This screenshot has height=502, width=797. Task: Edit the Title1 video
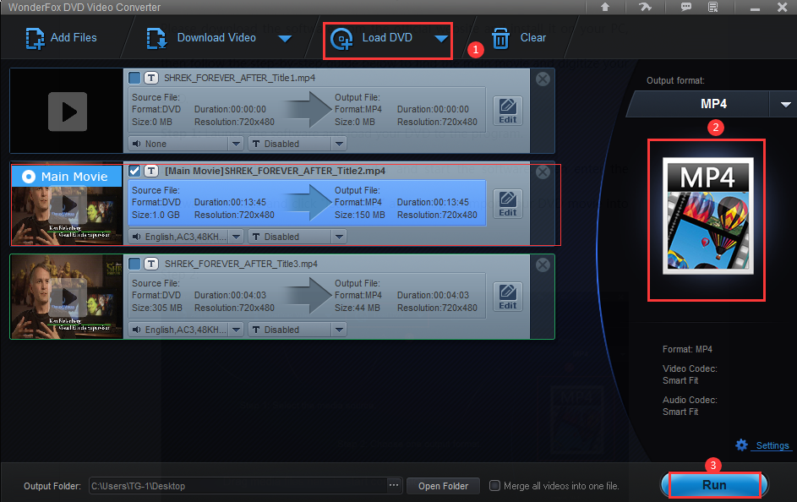[508, 111]
